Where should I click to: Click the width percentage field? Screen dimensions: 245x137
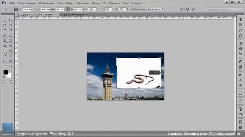coord(60,9)
